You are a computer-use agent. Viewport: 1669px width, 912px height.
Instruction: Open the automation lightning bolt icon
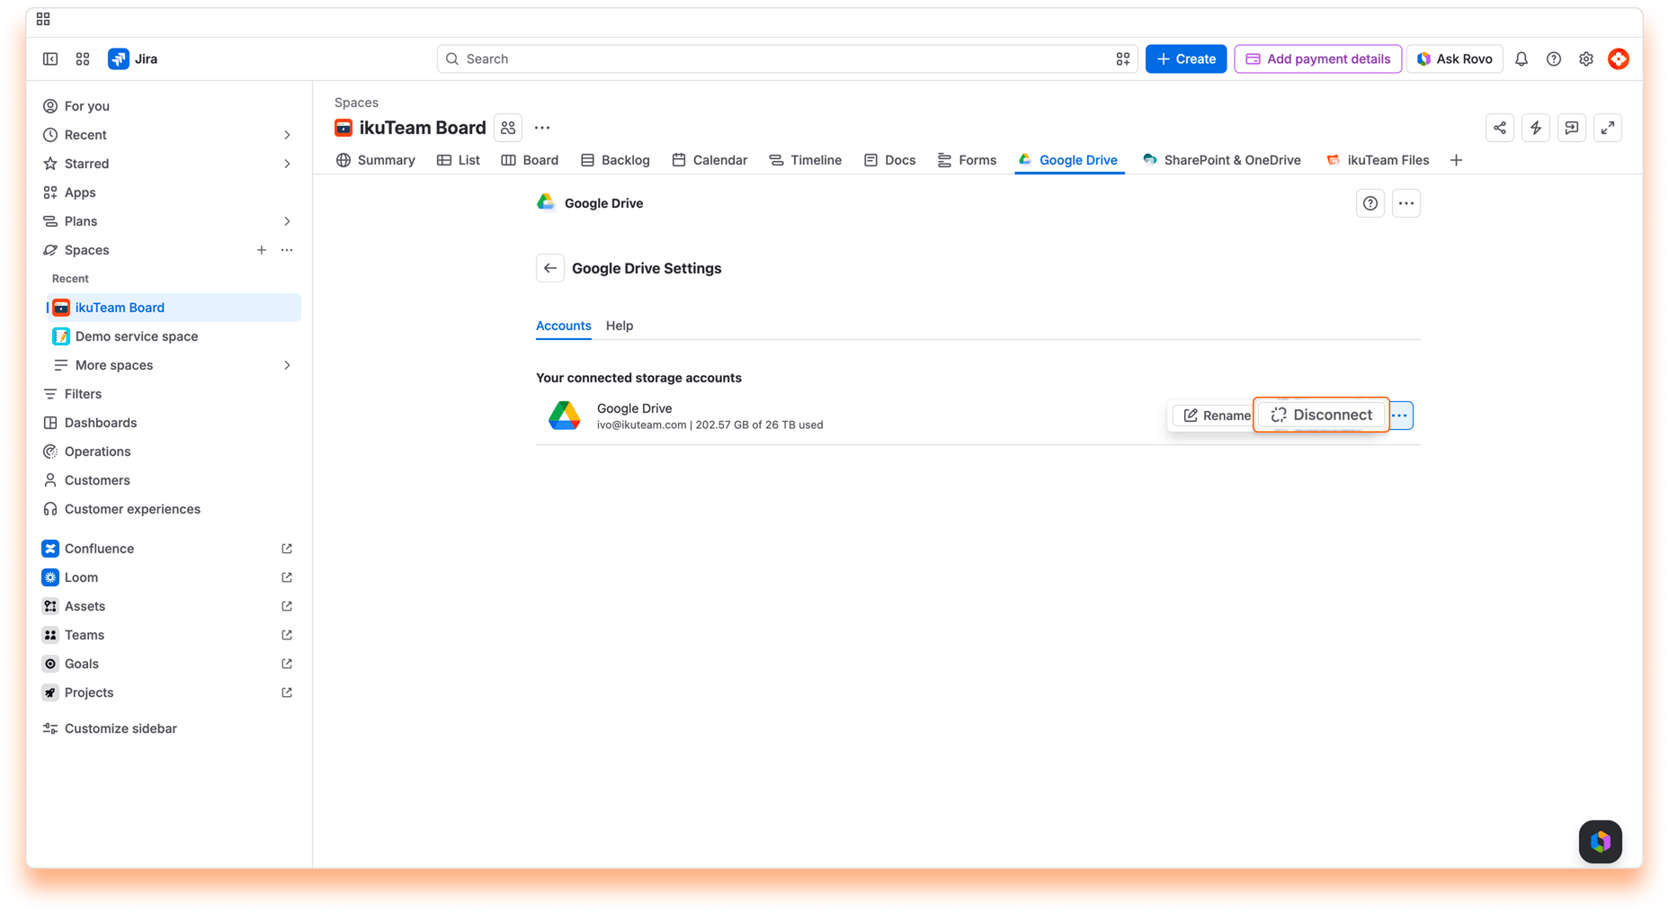tap(1536, 128)
